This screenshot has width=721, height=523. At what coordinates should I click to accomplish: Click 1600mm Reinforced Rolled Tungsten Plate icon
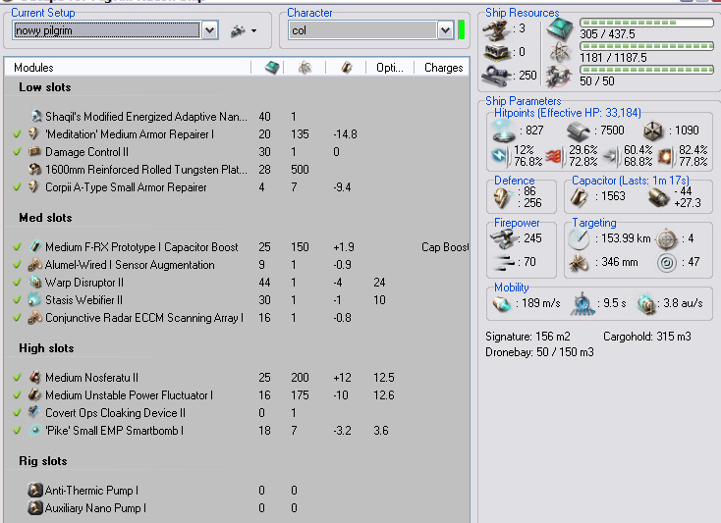(x=35, y=169)
